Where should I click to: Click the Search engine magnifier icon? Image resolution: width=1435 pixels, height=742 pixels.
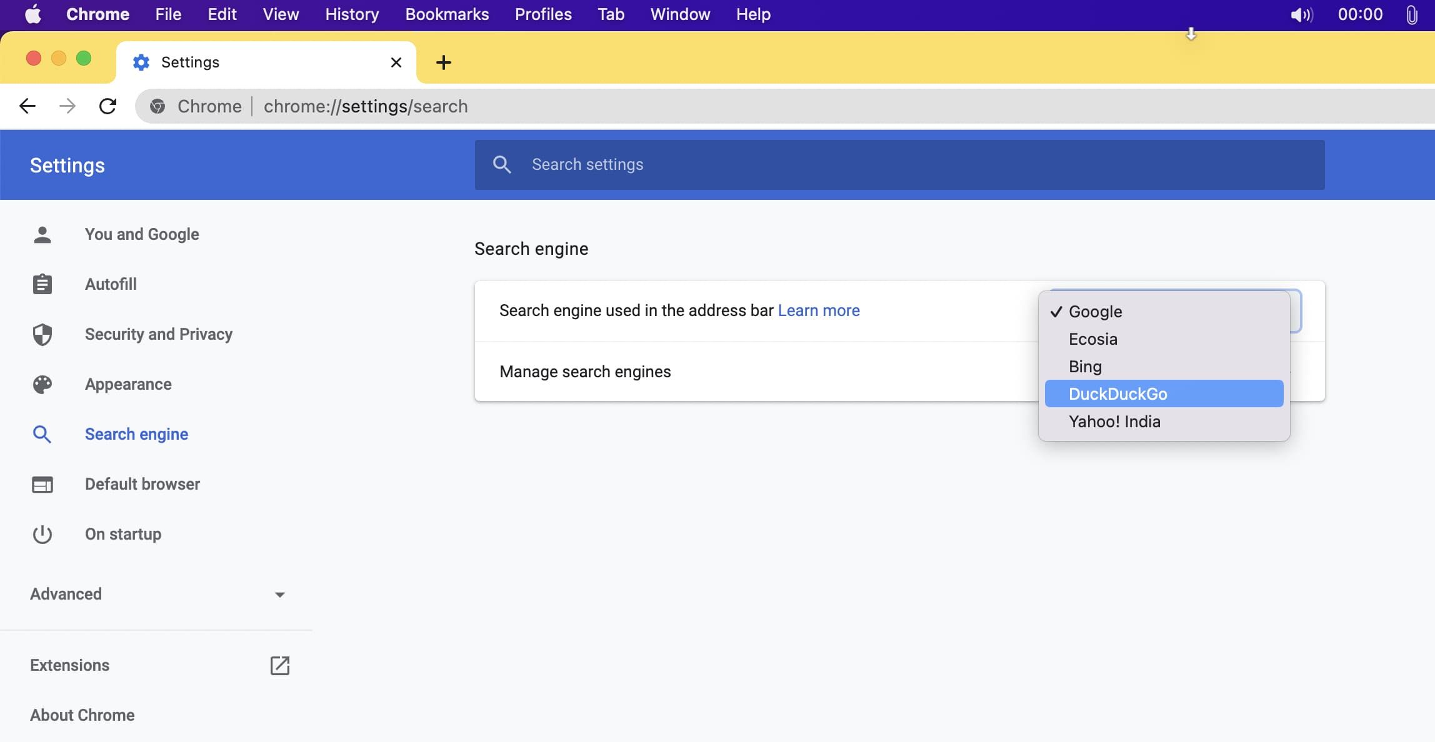coord(42,434)
